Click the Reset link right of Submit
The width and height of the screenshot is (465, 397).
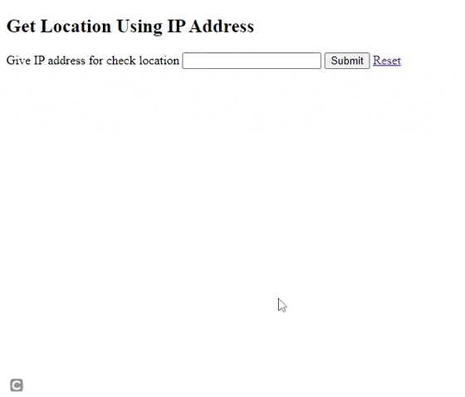coord(387,61)
